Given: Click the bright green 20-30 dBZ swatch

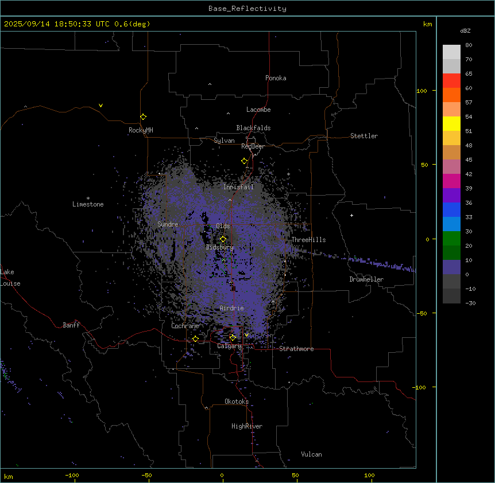Looking at the screenshot, I should point(451,239).
